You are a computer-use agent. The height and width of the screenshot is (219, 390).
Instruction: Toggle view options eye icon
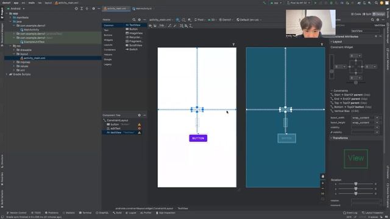coord(150,26)
